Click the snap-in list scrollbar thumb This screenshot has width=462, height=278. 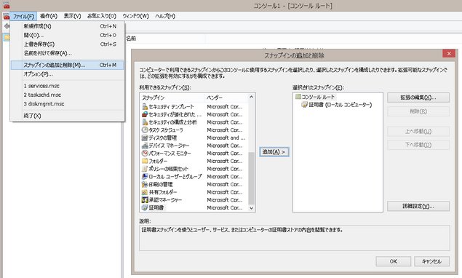[251, 178]
